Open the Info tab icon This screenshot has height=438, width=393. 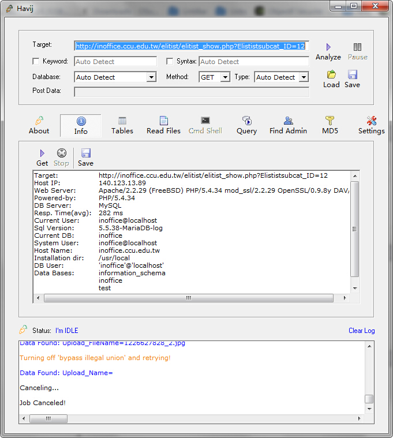(81, 121)
